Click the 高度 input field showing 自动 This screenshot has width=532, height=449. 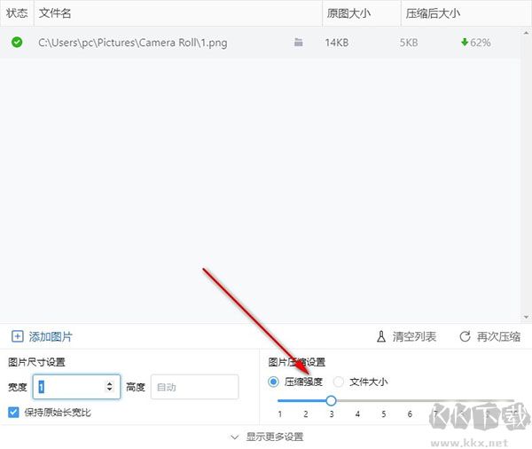point(195,387)
